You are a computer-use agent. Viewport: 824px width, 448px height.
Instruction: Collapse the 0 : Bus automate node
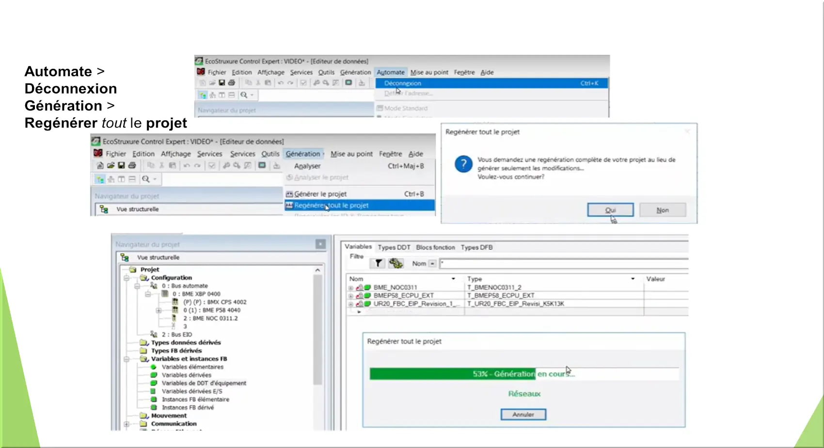tap(137, 286)
